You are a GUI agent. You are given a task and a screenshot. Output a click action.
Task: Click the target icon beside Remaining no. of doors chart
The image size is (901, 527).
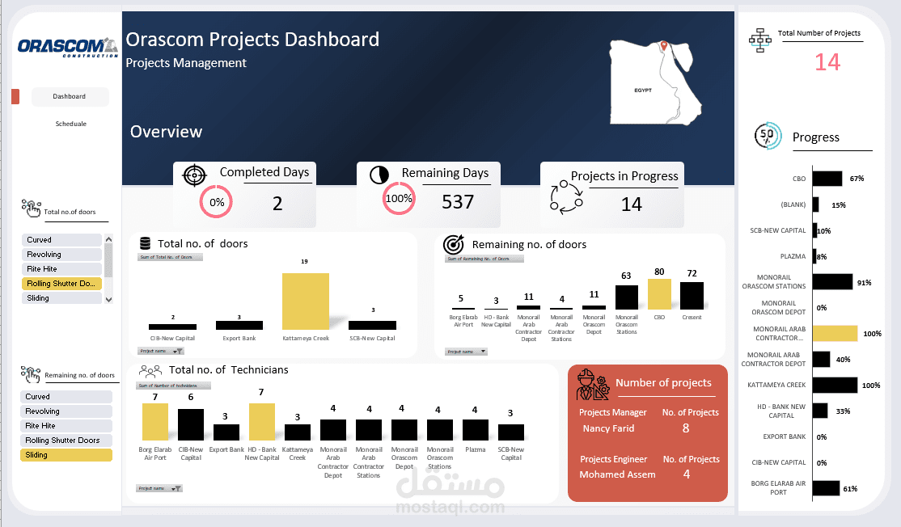pos(454,245)
